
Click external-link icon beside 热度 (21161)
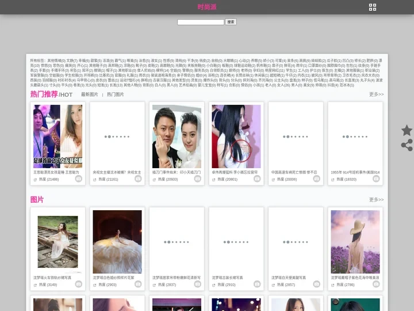[x=94, y=180]
